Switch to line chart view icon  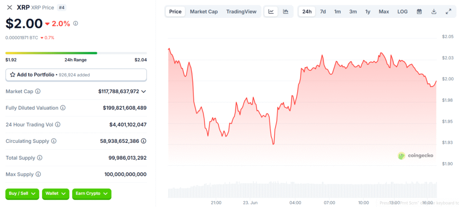point(271,12)
